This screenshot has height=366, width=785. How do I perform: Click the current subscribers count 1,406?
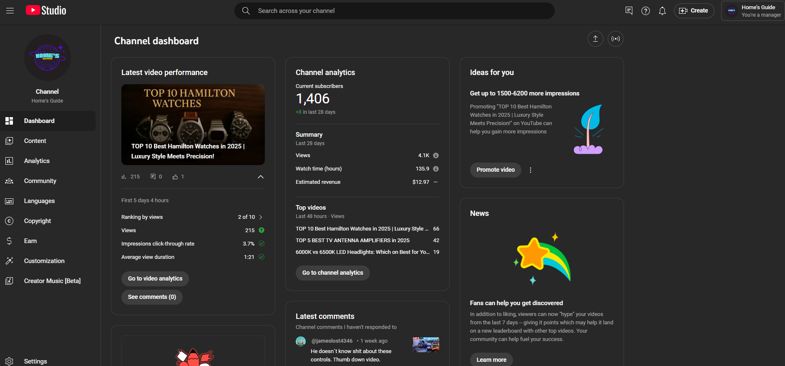point(312,99)
